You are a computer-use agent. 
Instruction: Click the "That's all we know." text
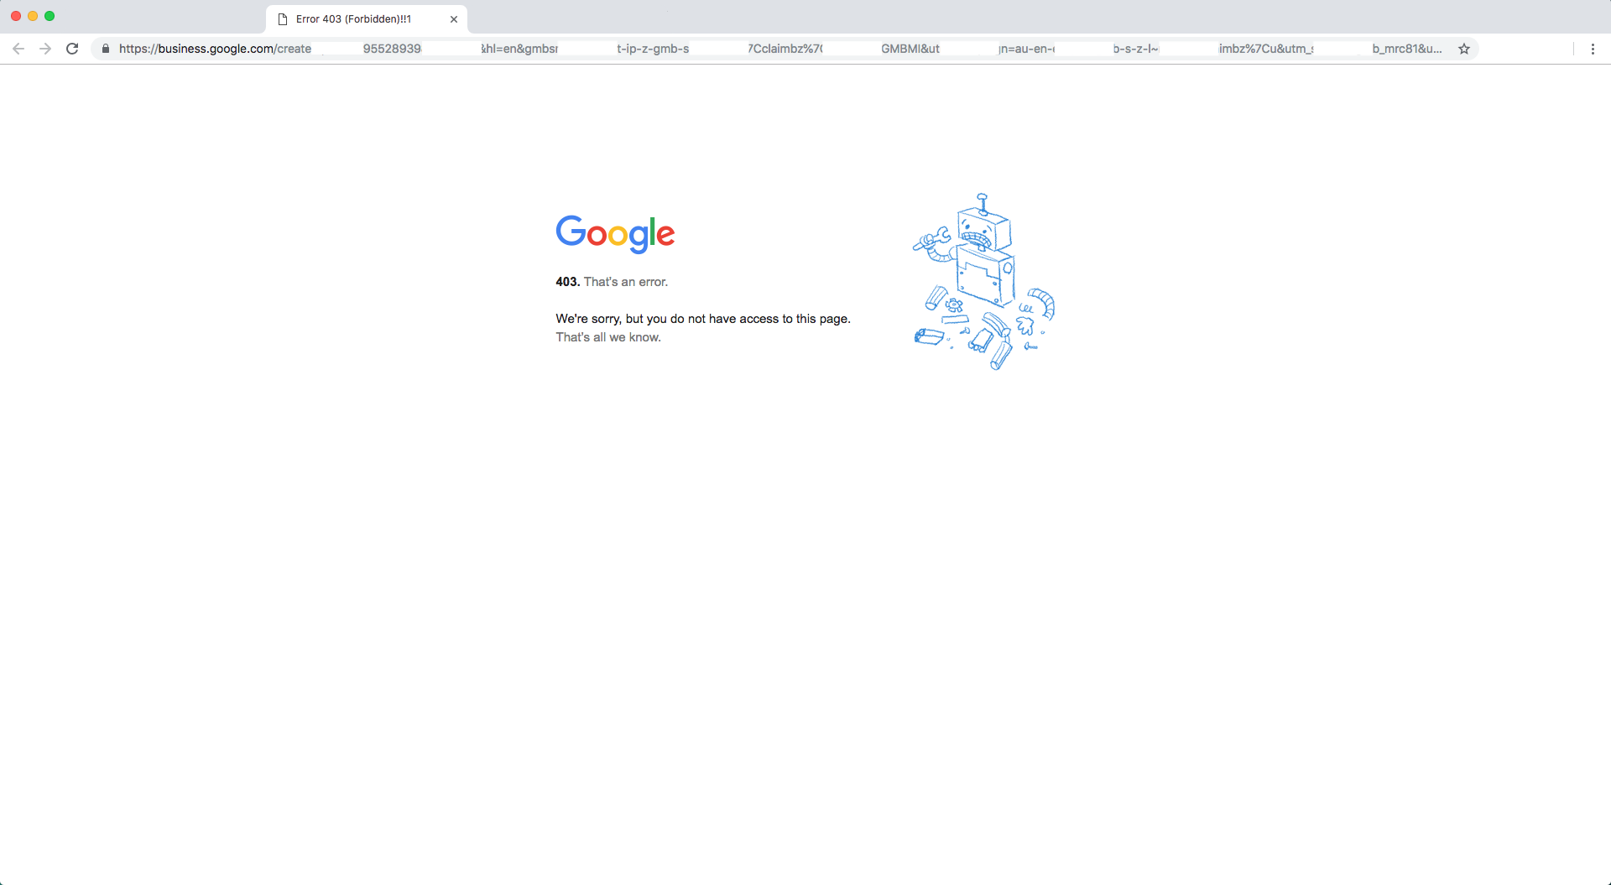coord(608,337)
